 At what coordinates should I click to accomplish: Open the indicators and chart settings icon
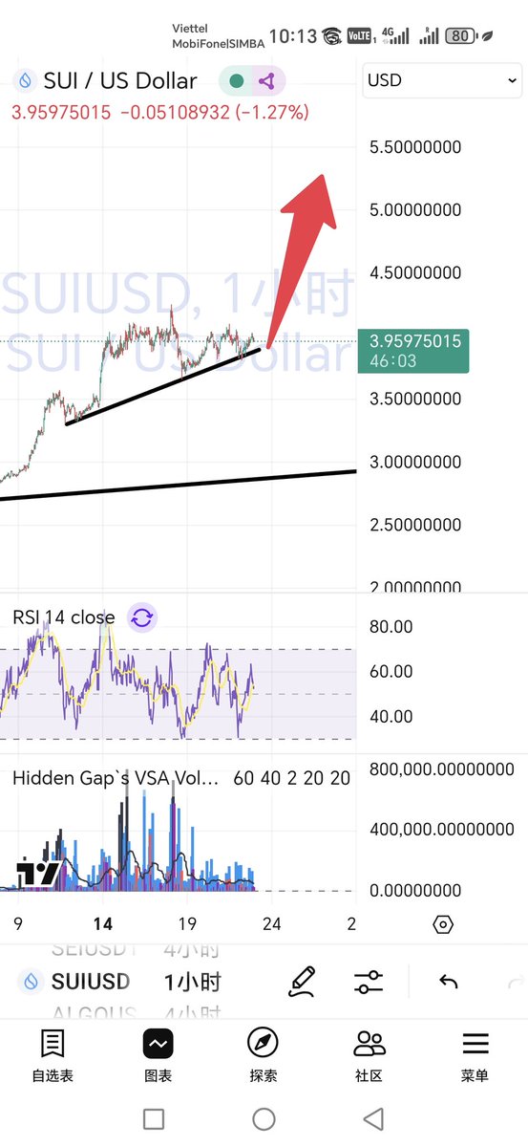coord(369,981)
